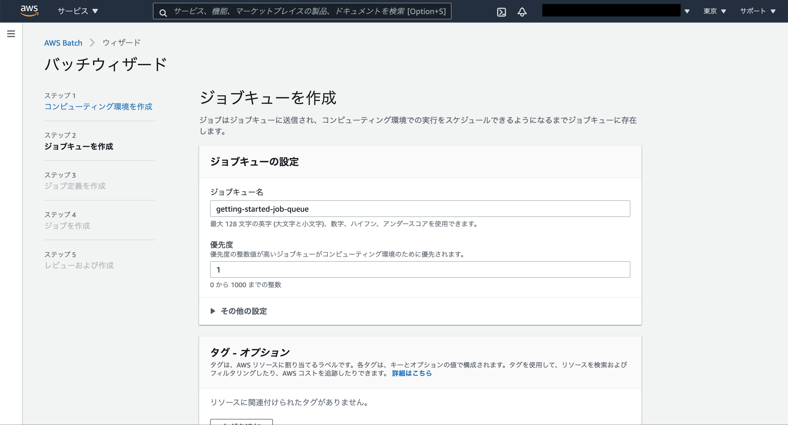Focus the 優先度 priority input field
Image resolution: width=788 pixels, height=425 pixels.
[x=420, y=269]
